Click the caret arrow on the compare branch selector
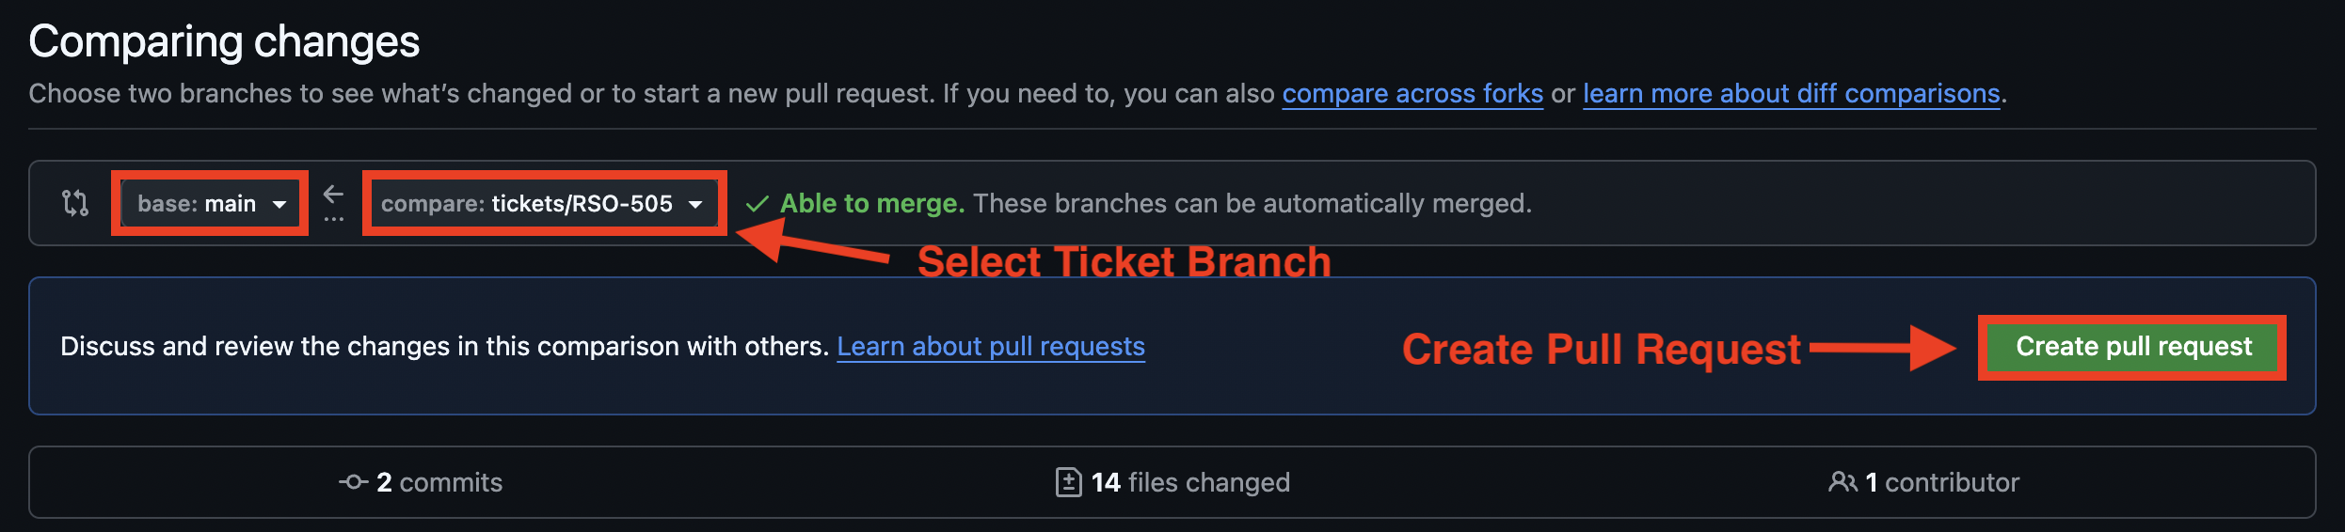Screen dimensions: 2345x532 tap(695, 205)
